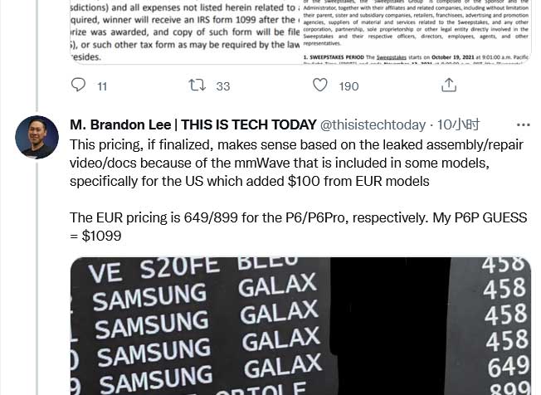Open the sweepstakes rules document image
The height and width of the screenshot is (395, 541).
point(300,32)
